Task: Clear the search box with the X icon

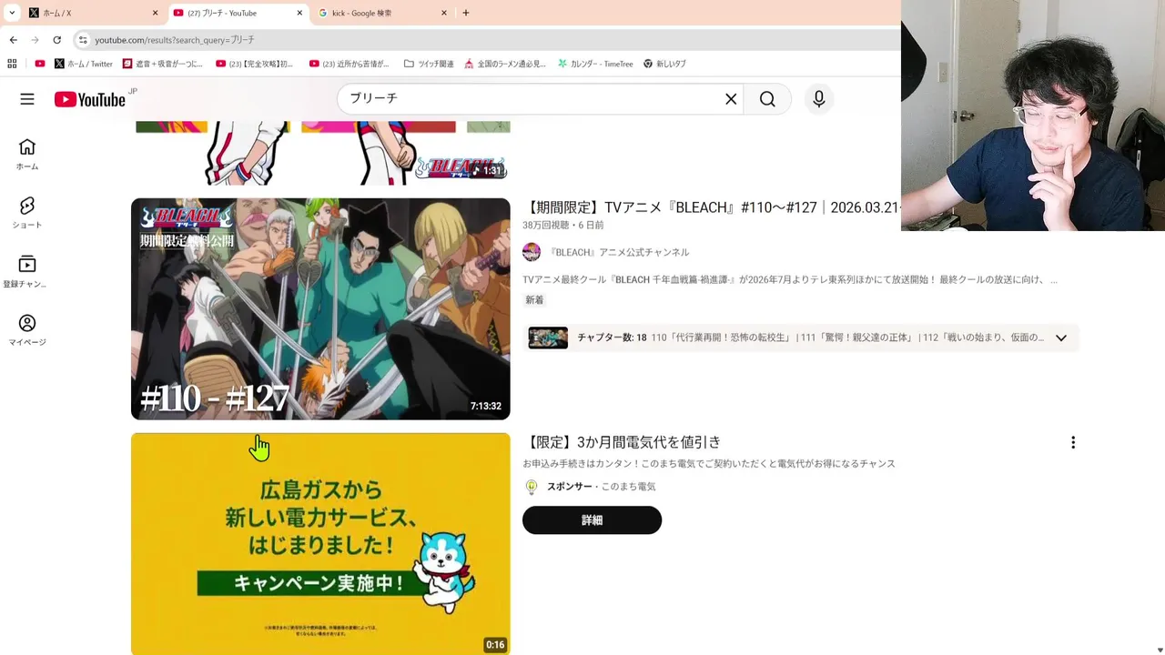Action: [x=731, y=99]
